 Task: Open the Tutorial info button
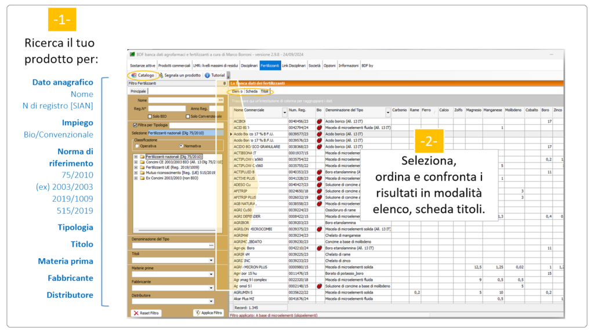coord(207,75)
